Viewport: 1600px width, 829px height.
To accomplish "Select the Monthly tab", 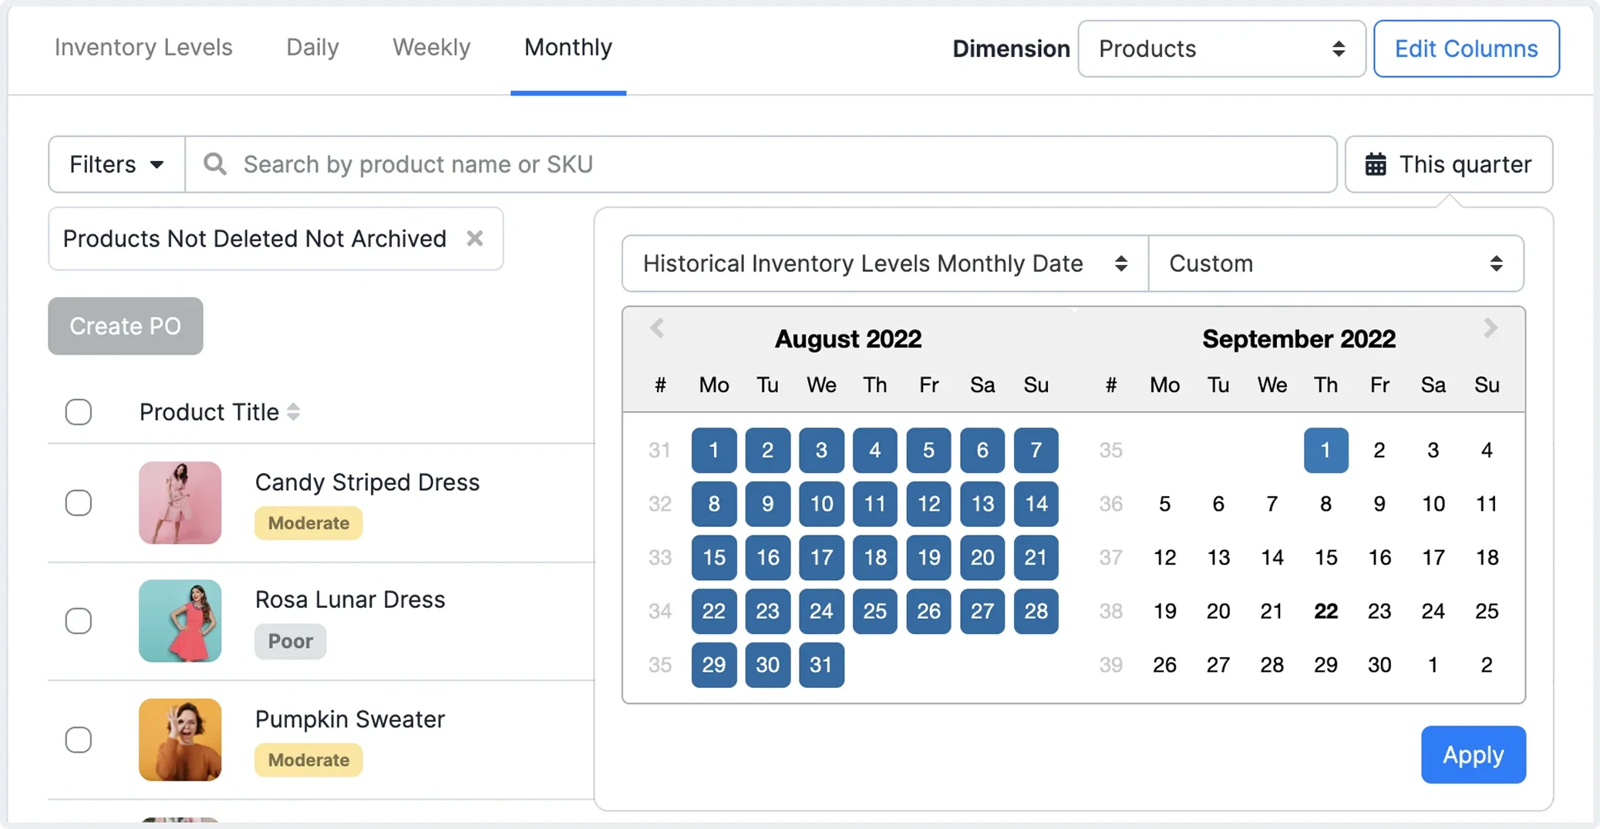I will pos(568,48).
